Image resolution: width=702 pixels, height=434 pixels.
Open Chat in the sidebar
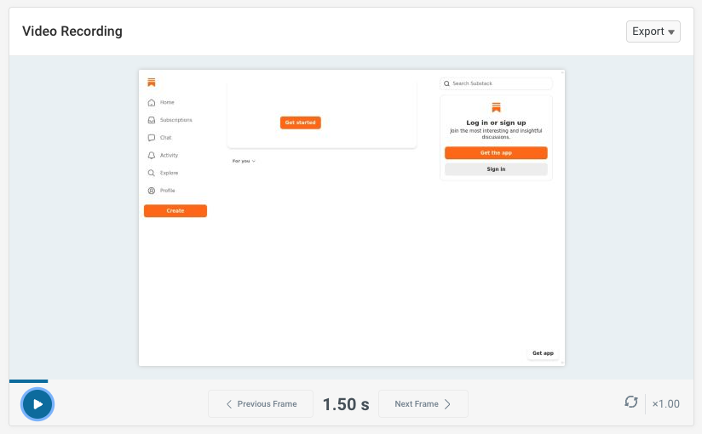[165, 138]
